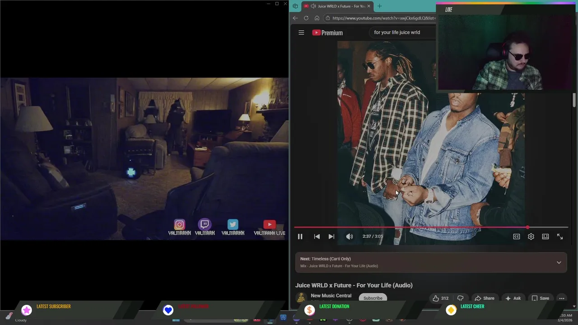Viewport: 578px width, 325px height.
Task: Save video to a playlist
Action: click(x=540, y=298)
